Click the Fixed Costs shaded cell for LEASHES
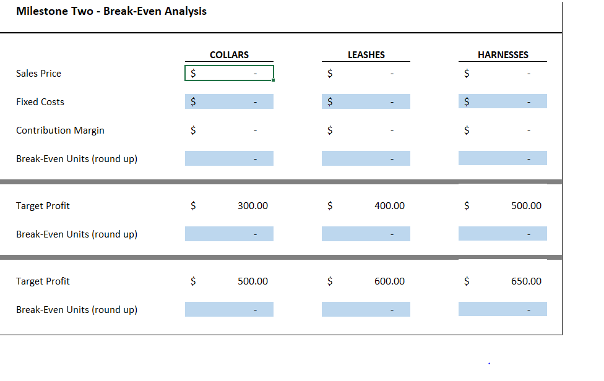 [366, 101]
